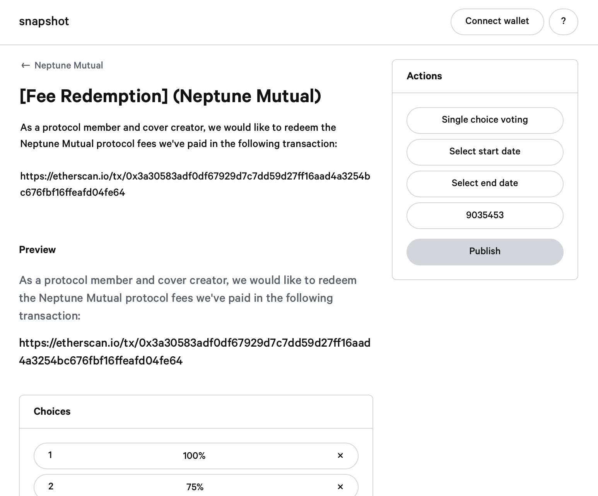Open the Select start date picker
The width and height of the screenshot is (598, 496).
click(485, 152)
